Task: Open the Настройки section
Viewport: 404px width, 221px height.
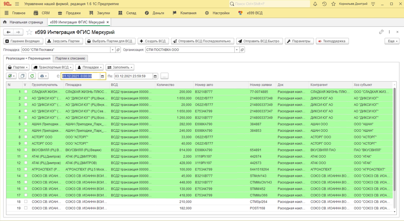Action: click(217, 13)
